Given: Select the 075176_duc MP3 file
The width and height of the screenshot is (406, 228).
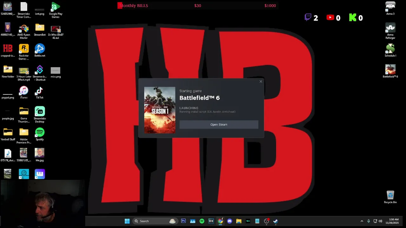Looking at the screenshot, I should pyautogui.click(x=8, y=155).
